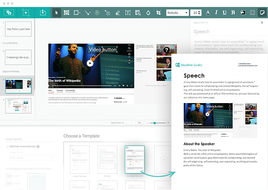Click the capture region crosshair icon
The width and height of the screenshot is (268, 190).
click(x=26, y=13)
